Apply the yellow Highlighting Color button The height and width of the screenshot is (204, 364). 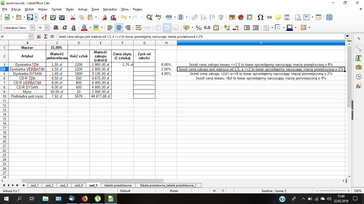pyautogui.click(x=96, y=28)
